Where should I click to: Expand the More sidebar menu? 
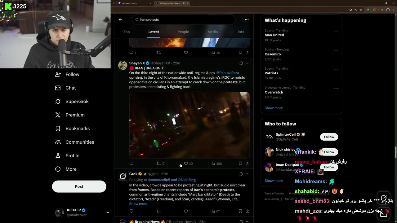click(x=66, y=169)
